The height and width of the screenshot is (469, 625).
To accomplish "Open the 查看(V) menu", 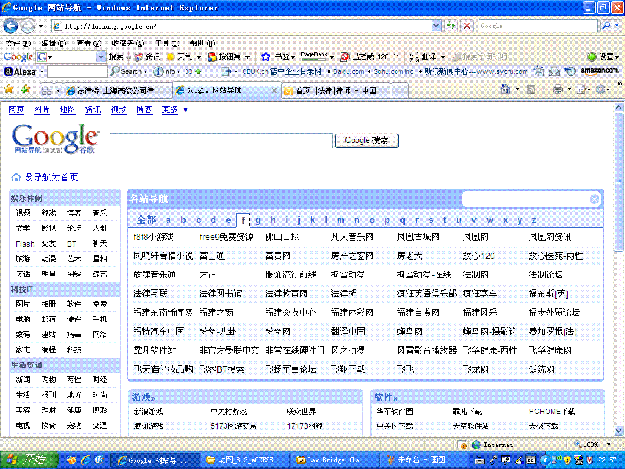I will tap(89, 43).
